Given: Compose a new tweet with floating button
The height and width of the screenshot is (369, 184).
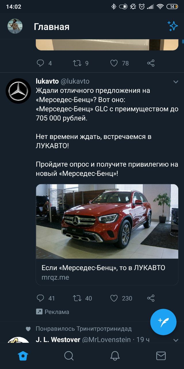Looking at the screenshot, I should coord(163,322).
